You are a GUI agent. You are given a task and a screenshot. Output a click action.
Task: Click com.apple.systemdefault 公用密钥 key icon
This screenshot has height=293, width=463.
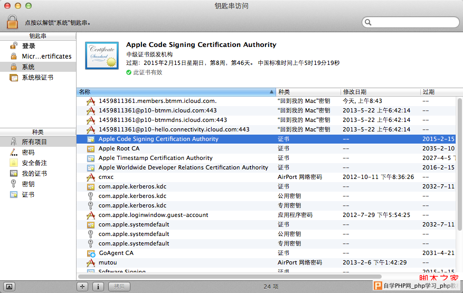click(91, 234)
